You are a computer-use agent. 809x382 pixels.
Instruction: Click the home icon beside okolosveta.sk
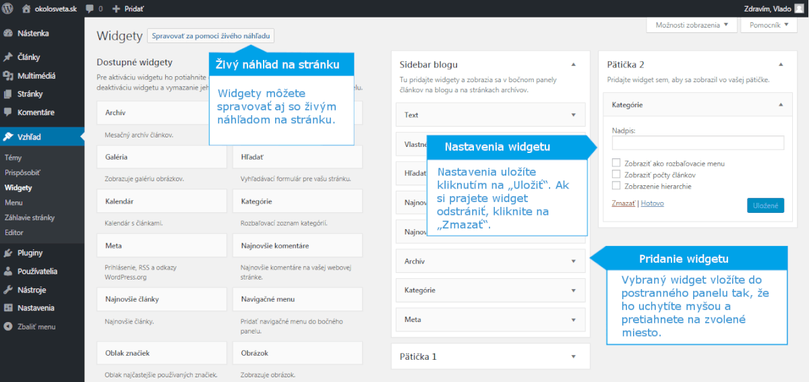tap(26, 9)
